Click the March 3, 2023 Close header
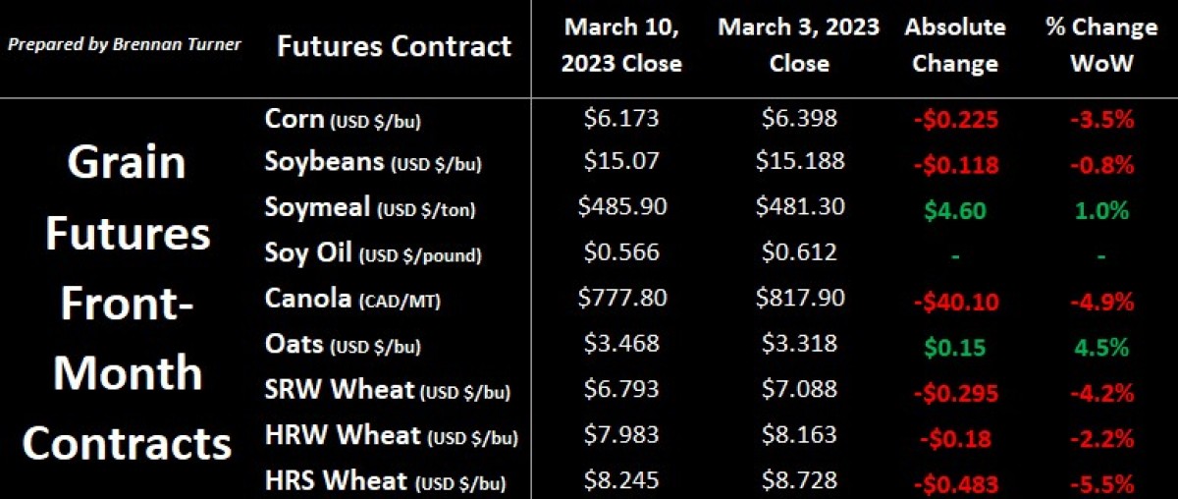 click(x=798, y=45)
